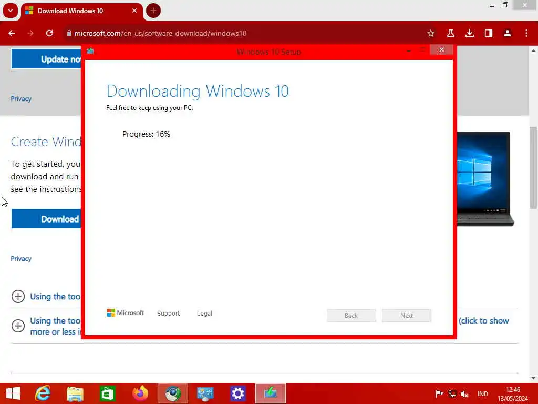Click 'Feel free to keep using your PC.'

tap(150, 108)
